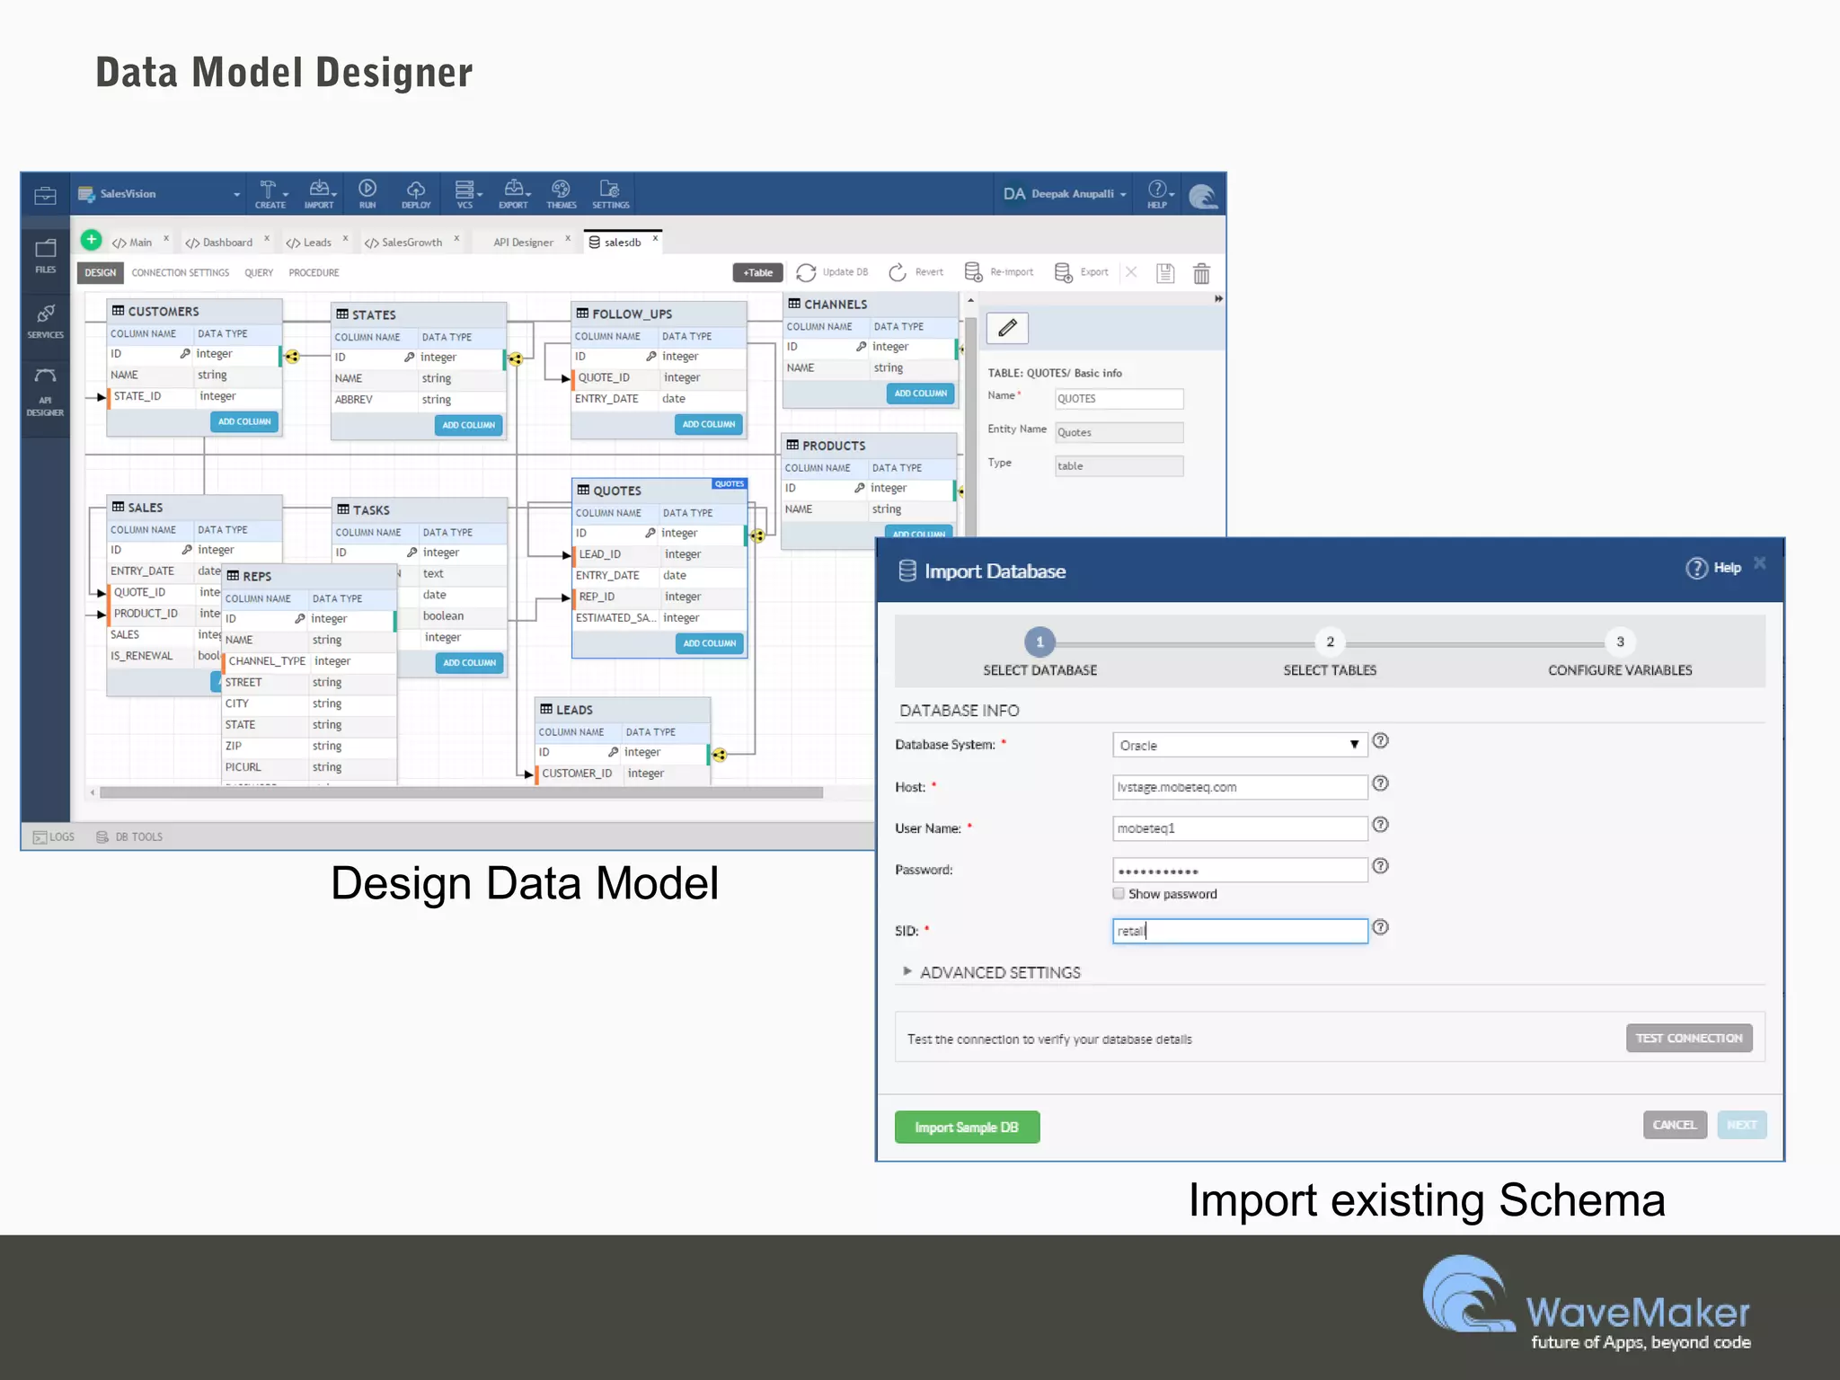Open the Connection Settings tab
This screenshot has height=1380, width=1840.
[x=181, y=273]
